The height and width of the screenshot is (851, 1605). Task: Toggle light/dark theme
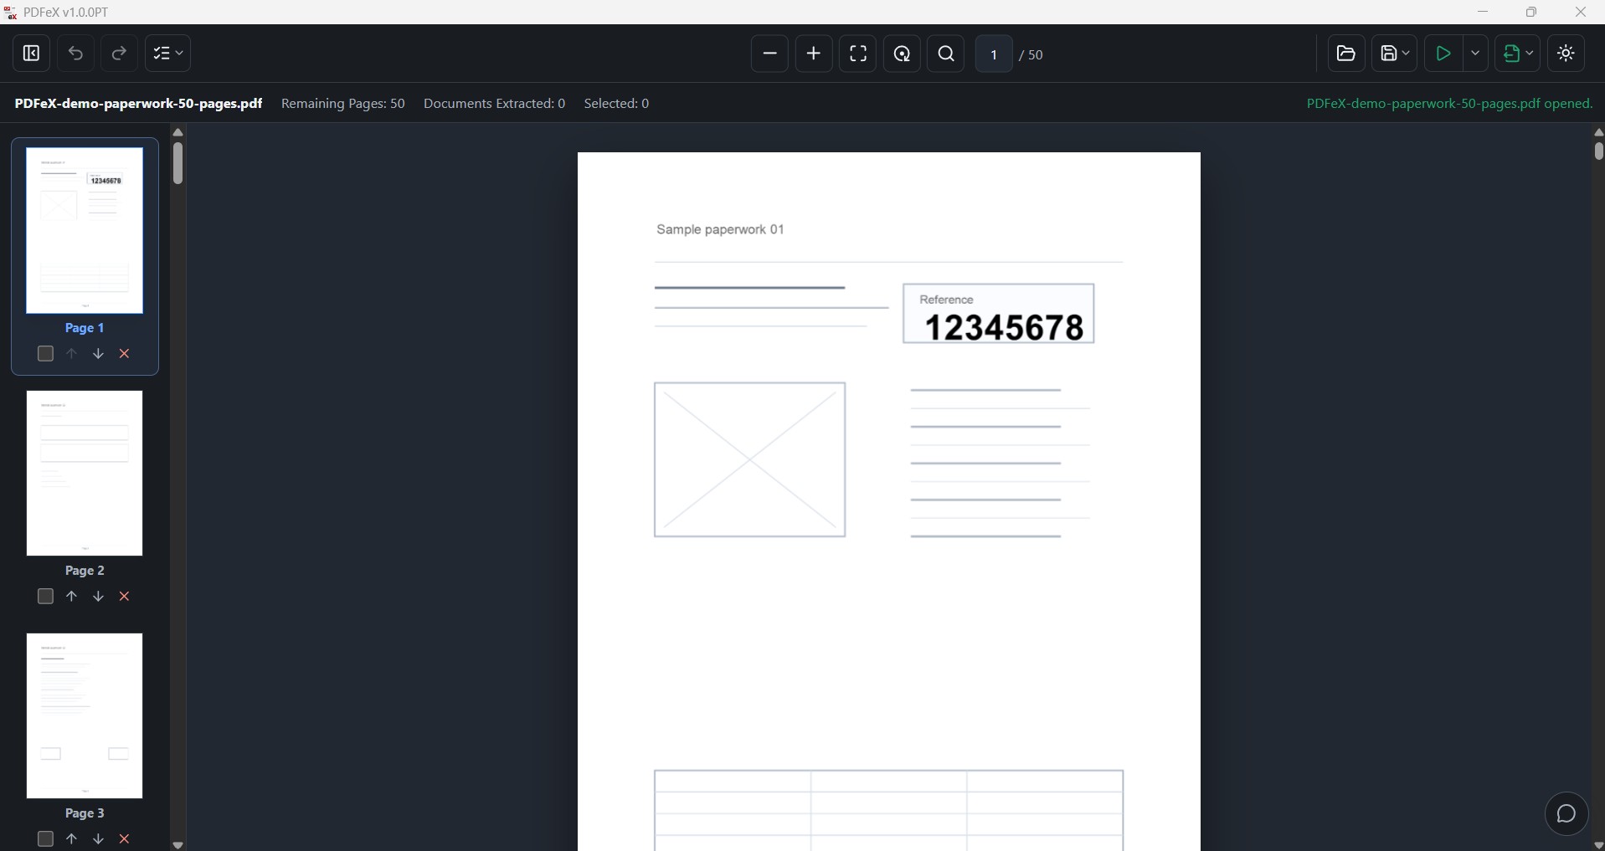tap(1566, 54)
